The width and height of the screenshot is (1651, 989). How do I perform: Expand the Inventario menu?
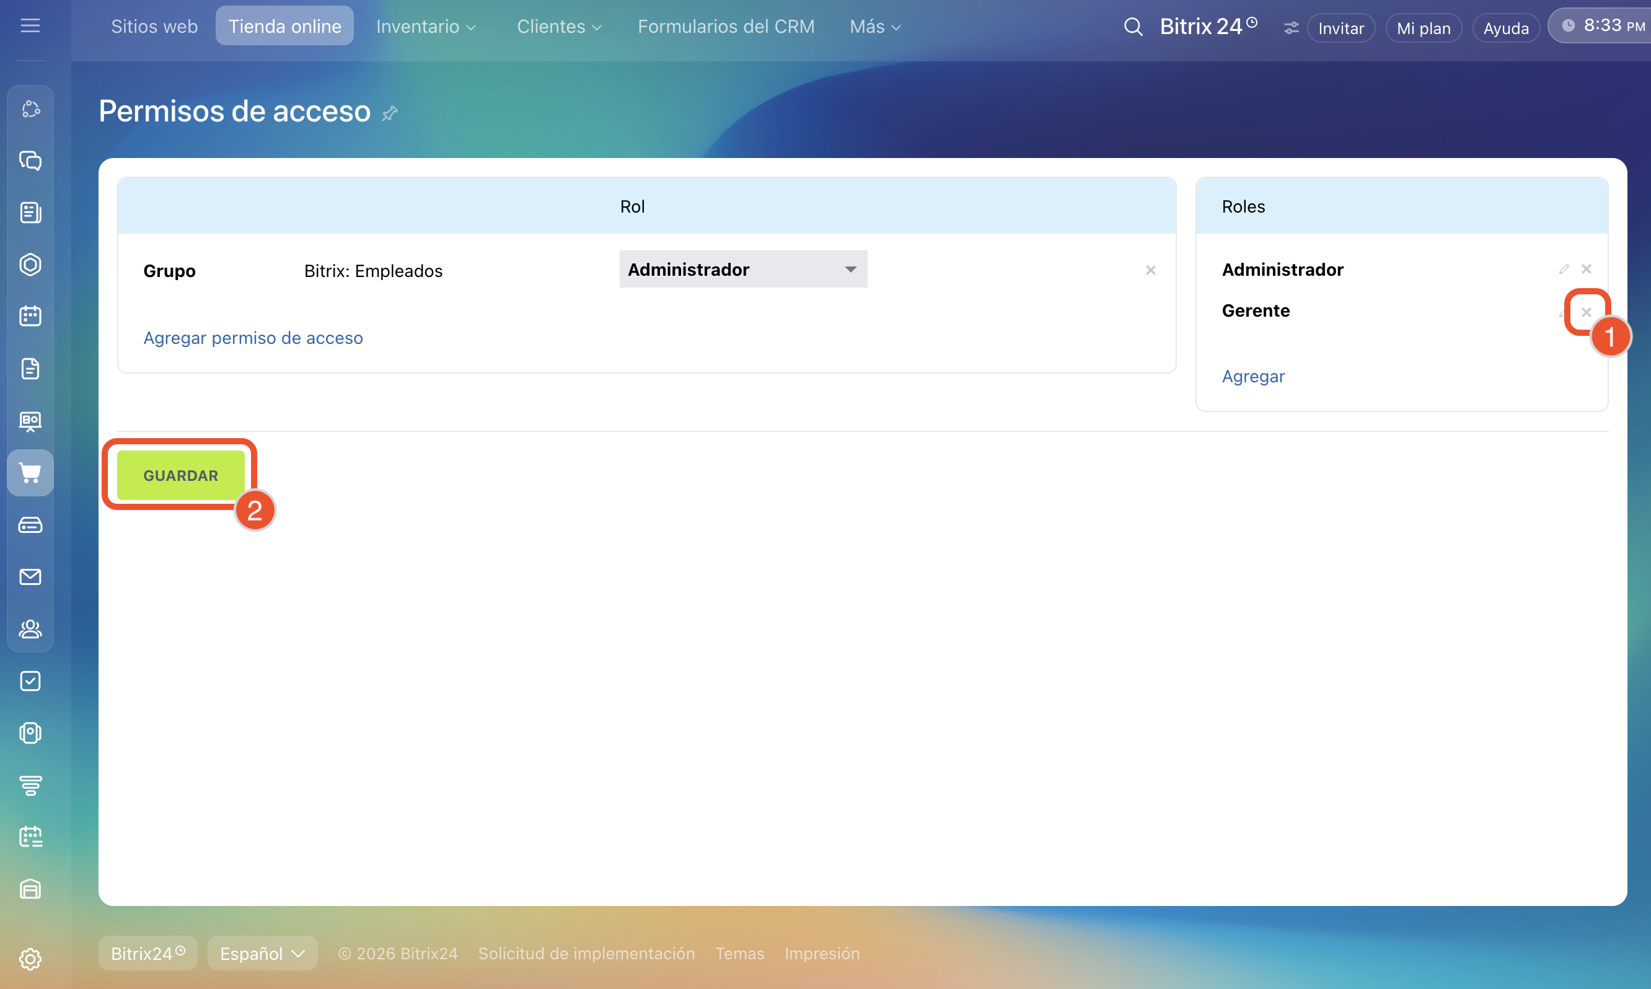click(426, 27)
